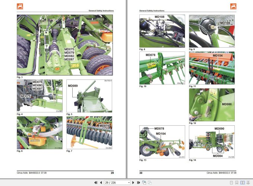Screen dimensions: 253x186
Task: Click the Fig. 8 MD108 image
Action: tap(162, 31)
